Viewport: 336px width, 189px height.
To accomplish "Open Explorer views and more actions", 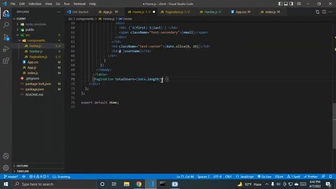I will (58, 12).
